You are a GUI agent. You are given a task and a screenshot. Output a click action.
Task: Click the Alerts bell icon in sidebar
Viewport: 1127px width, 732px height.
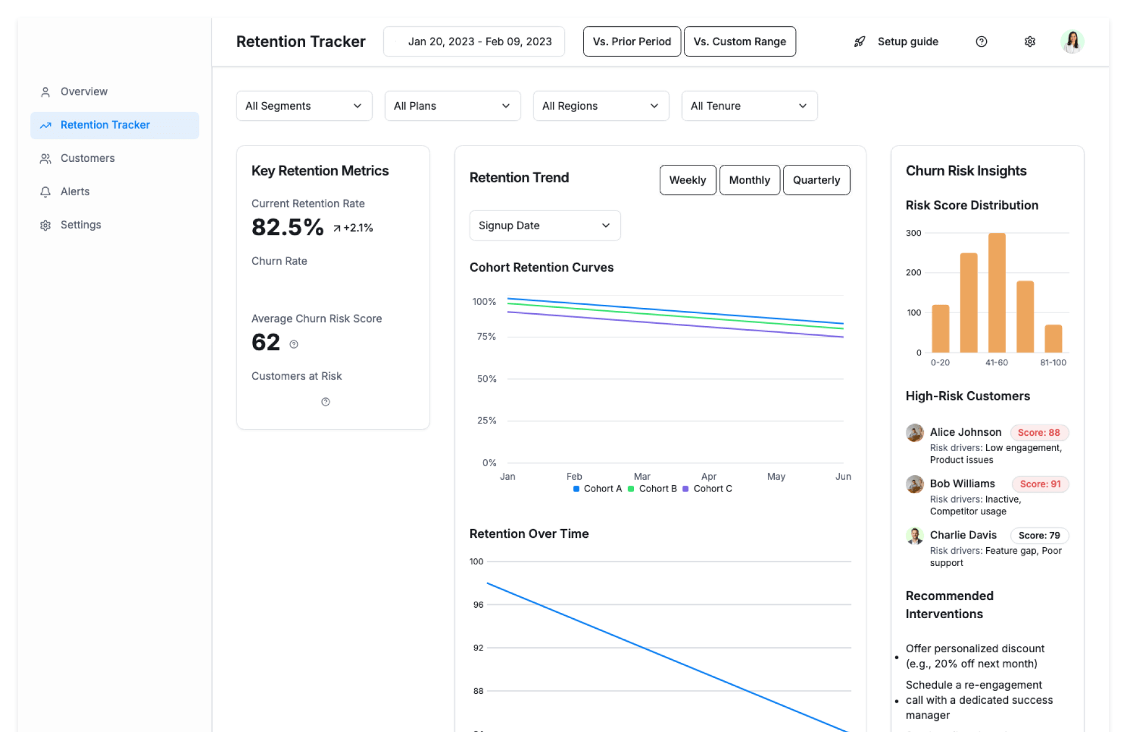click(45, 192)
